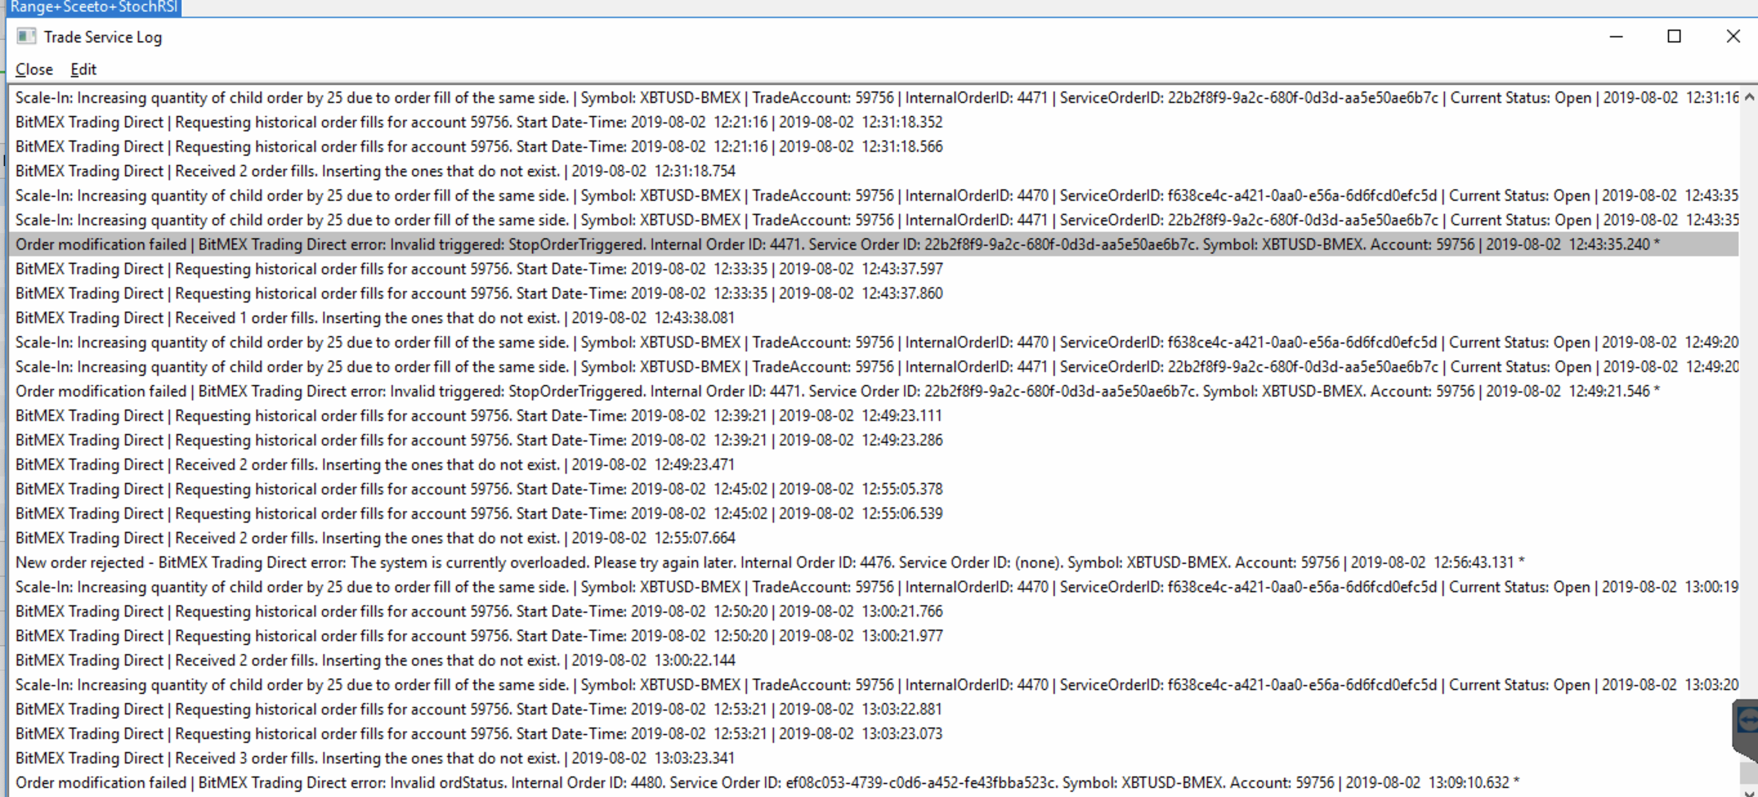Open the Close menu
The image size is (1758, 797).
coord(34,70)
